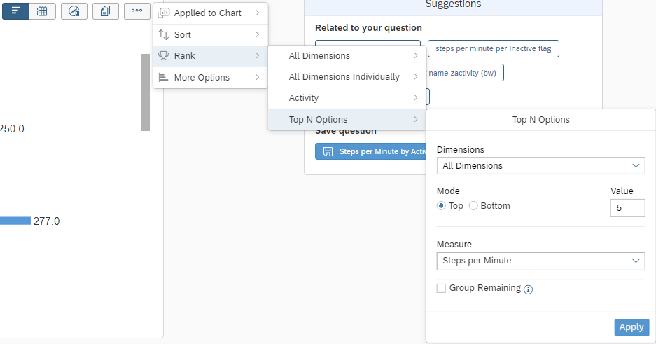Click the gray vertical chart scrollbar
The image size is (656, 344).
146,92
